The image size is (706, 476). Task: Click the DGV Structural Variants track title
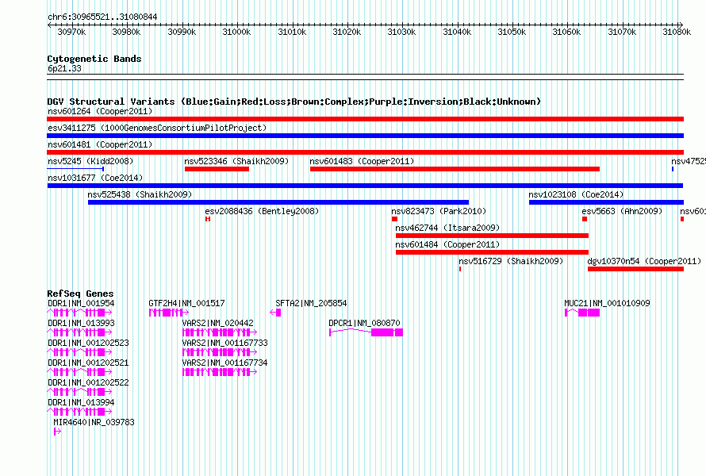pos(294,102)
